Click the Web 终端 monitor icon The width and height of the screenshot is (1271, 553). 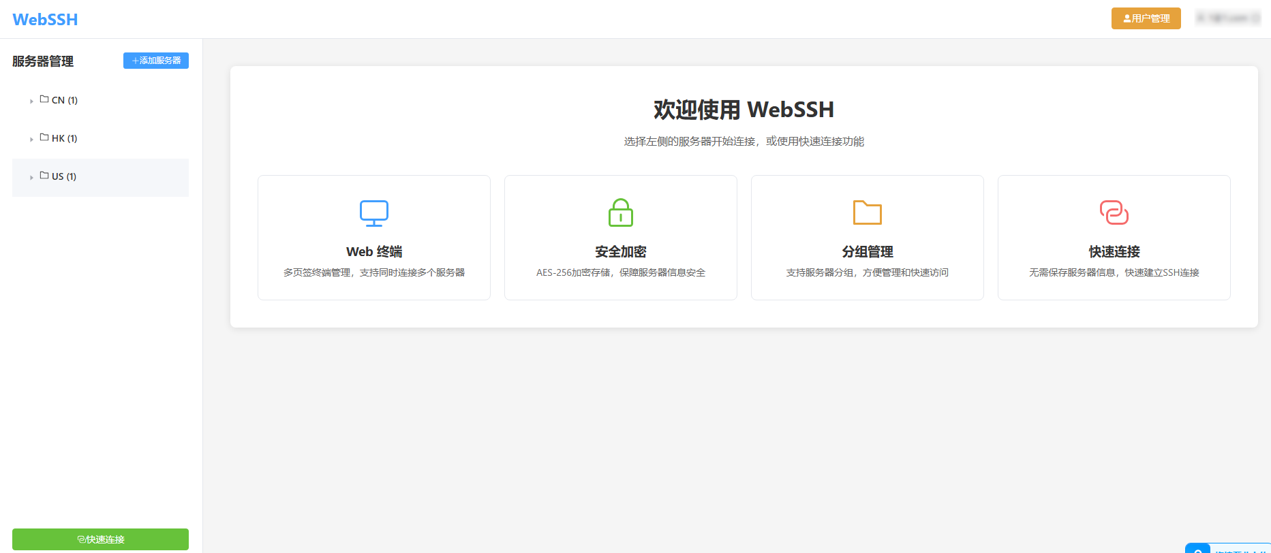tap(374, 213)
